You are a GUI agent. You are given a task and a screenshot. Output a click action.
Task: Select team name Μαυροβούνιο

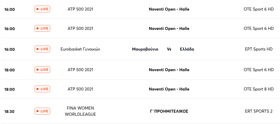(x=145, y=49)
